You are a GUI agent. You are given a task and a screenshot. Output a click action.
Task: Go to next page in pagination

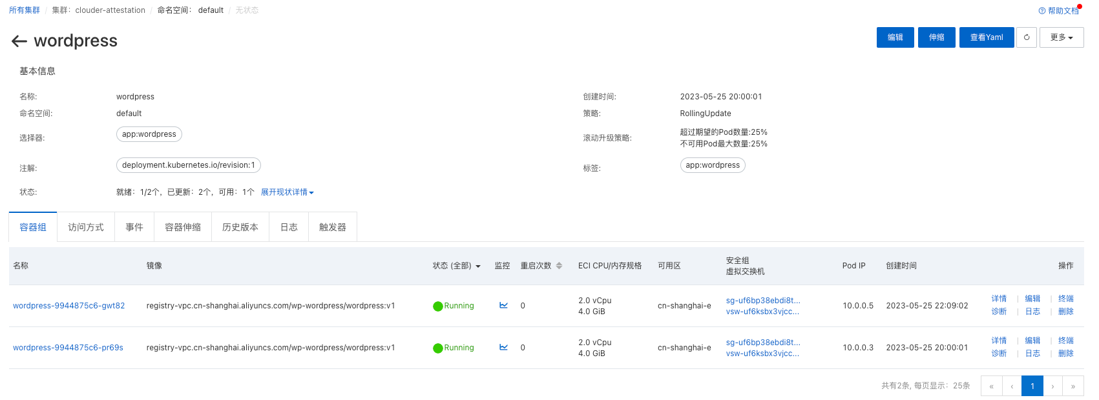coord(1052,386)
